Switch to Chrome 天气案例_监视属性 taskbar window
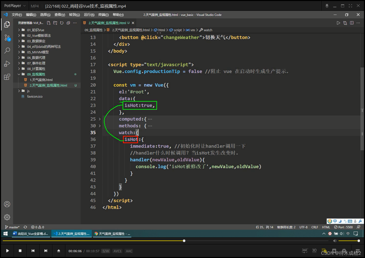The width and height of the screenshot is (365, 258). pyautogui.click(x=112, y=234)
